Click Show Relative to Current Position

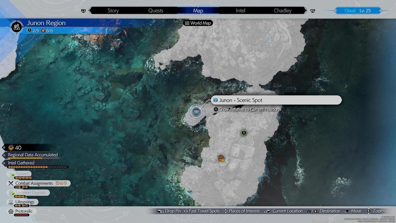(x=249, y=109)
